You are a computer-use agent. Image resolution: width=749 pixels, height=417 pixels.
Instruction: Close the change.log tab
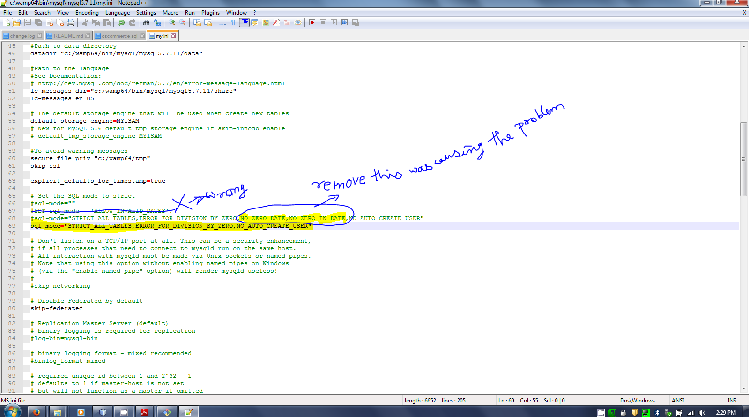[39, 36]
